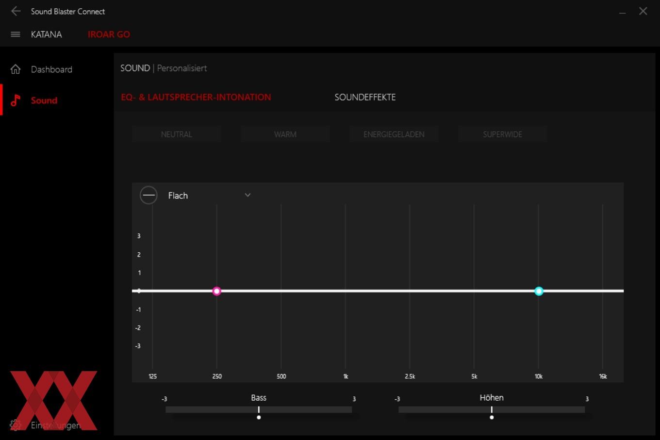The width and height of the screenshot is (660, 440).
Task: Click the Flach preset name
Action: 178,196
